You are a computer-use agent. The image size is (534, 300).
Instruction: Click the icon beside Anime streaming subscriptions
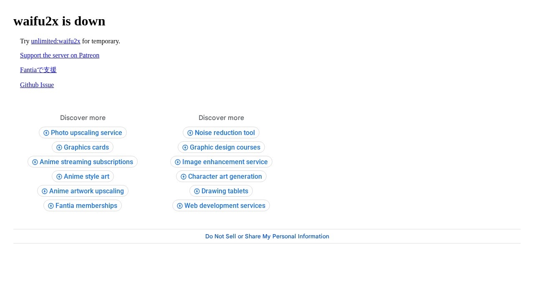point(35,162)
